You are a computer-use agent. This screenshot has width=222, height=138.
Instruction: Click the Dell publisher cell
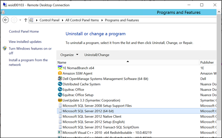click(x=203, y=79)
